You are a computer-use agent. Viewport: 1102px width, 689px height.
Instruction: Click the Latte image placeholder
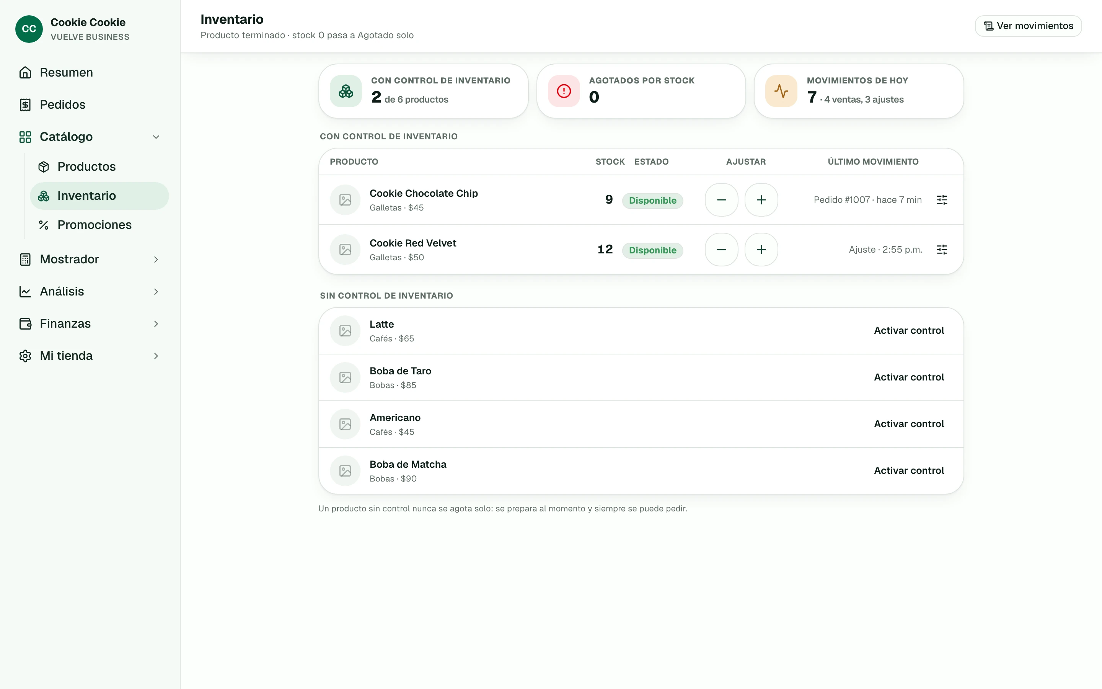(345, 331)
